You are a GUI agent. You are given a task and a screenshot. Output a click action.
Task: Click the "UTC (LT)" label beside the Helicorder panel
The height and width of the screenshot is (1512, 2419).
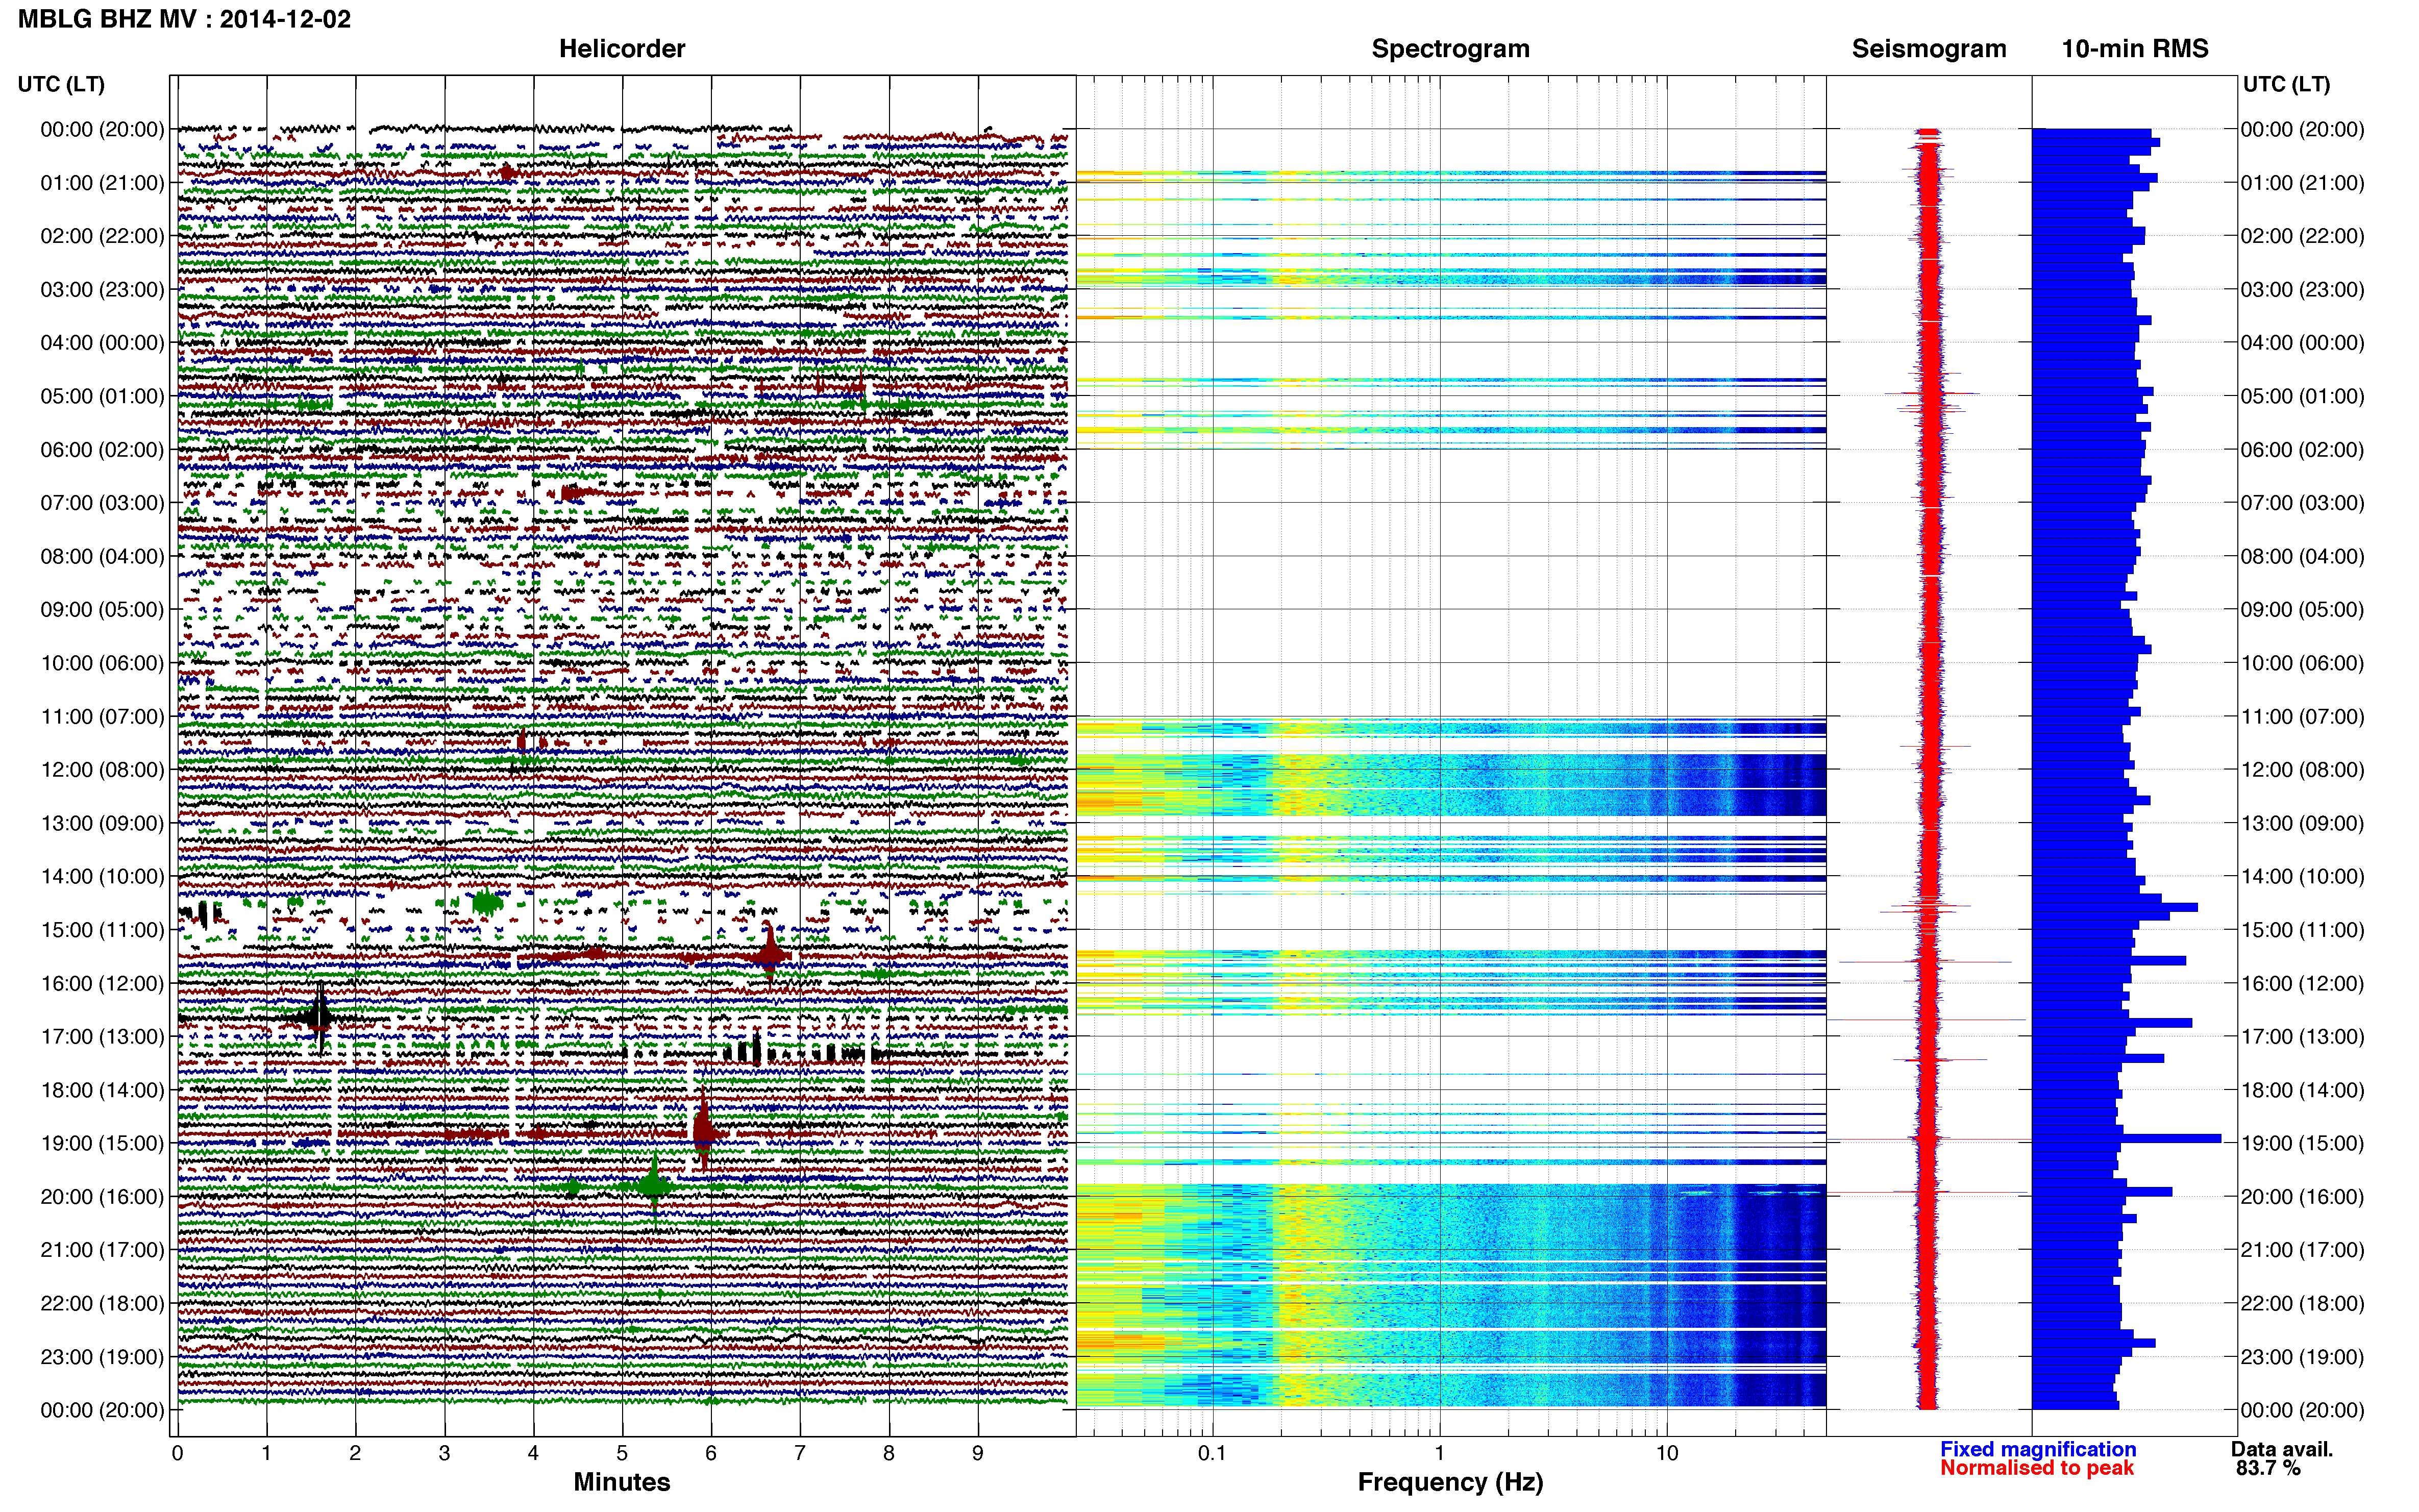(61, 84)
